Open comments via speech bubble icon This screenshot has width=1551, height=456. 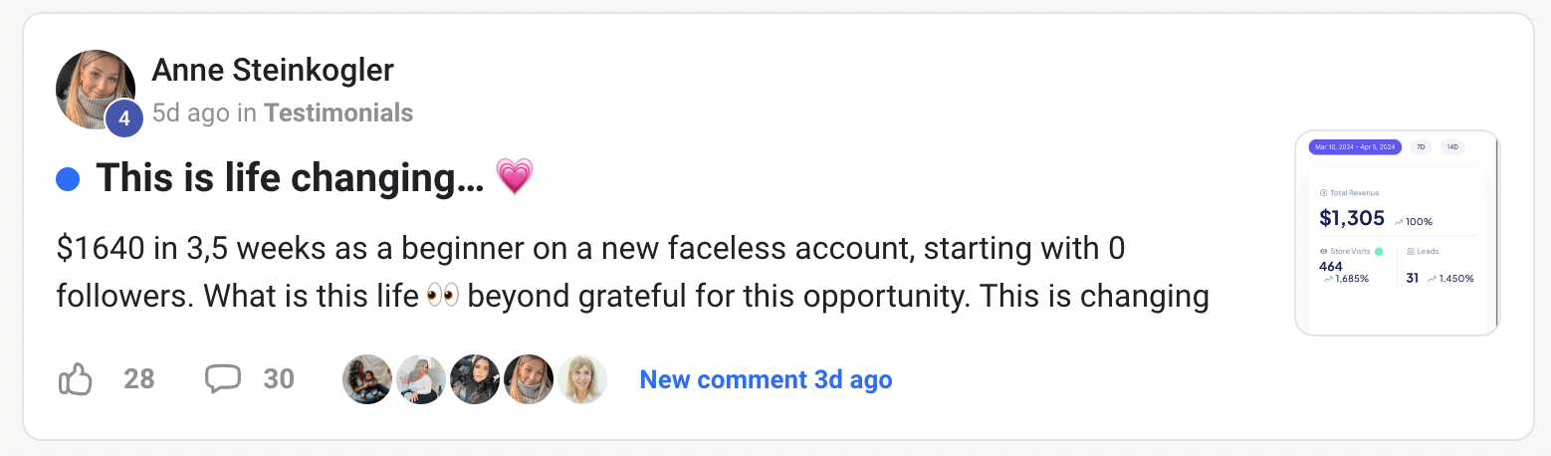[x=222, y=379]
